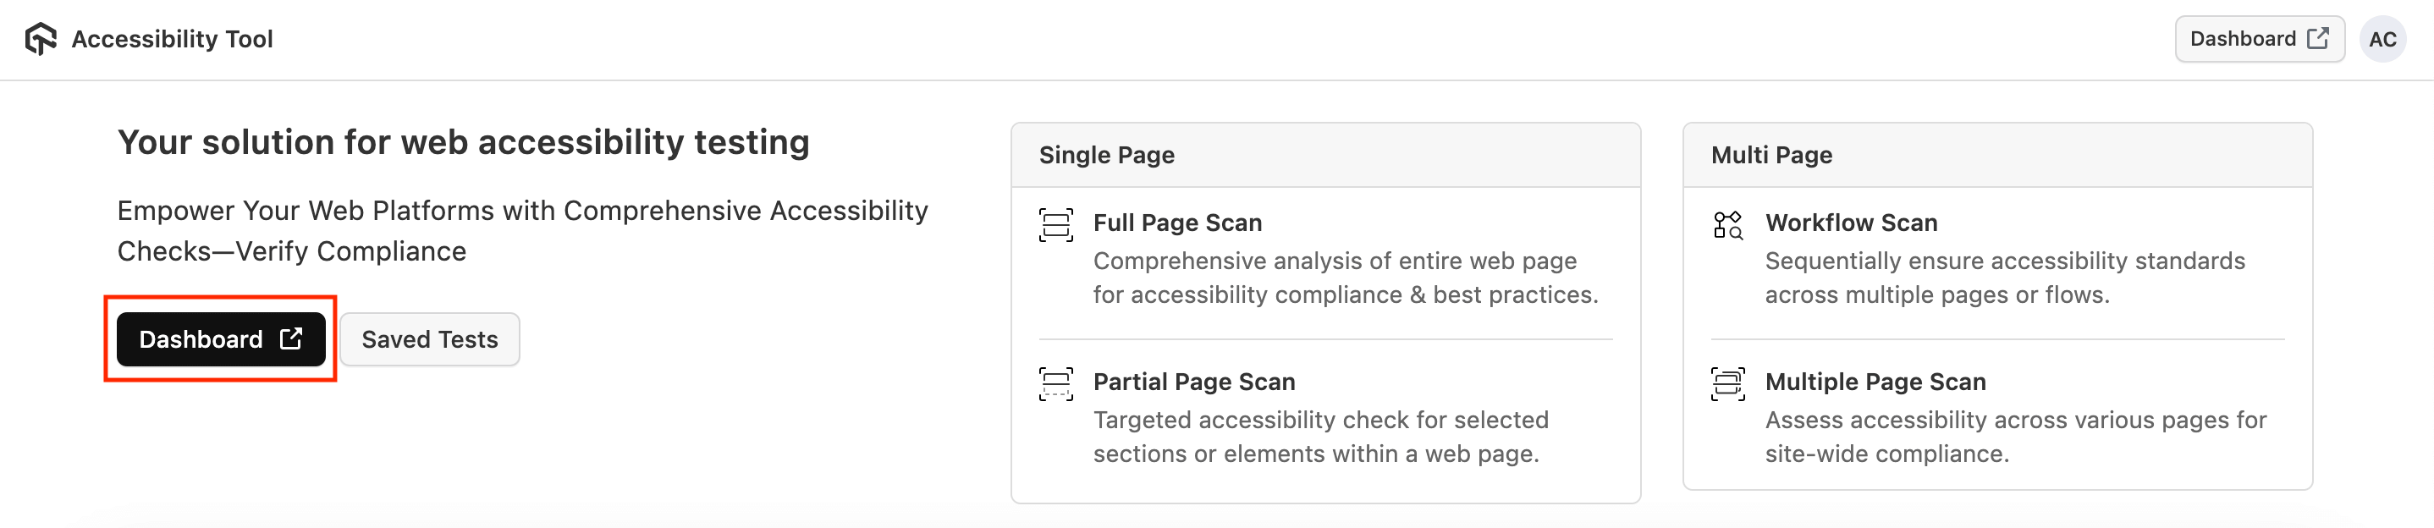
Task: Open the black Dashboard button
Action: click(201, 339)
